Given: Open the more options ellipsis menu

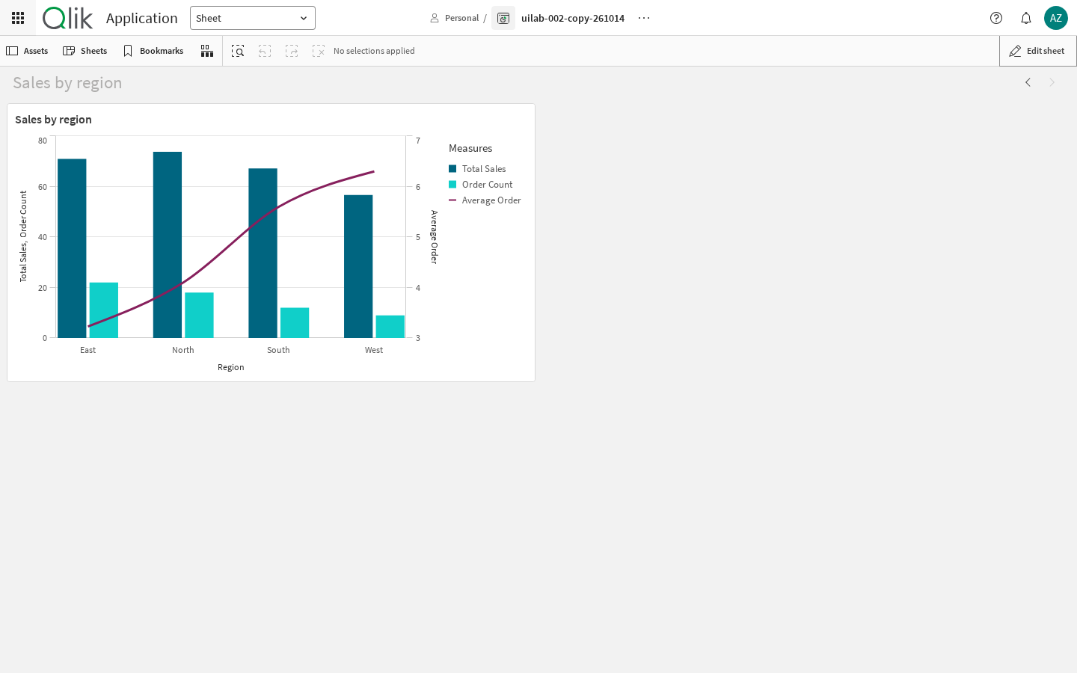Looking at the screenshot, I should [644, 18].
